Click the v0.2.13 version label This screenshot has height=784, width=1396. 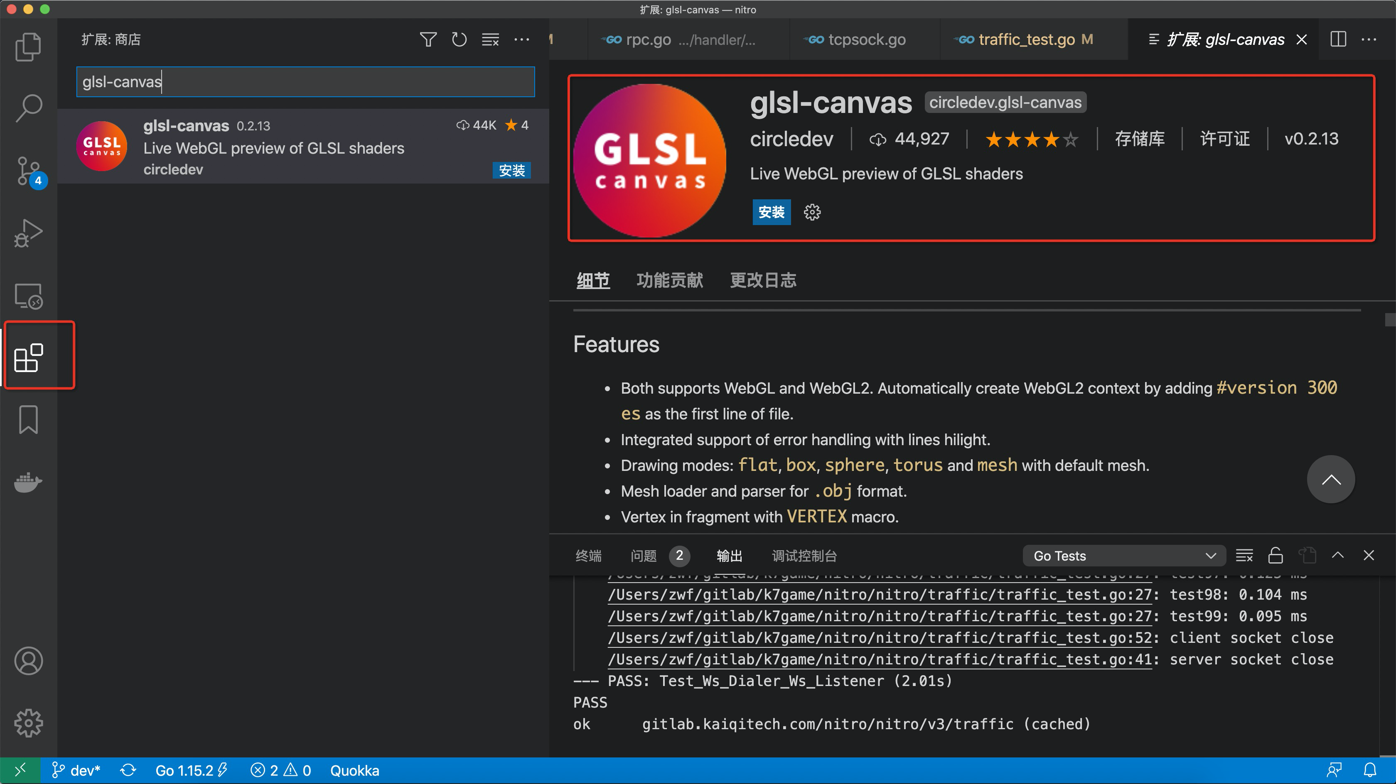click(x=1312, y=139)
